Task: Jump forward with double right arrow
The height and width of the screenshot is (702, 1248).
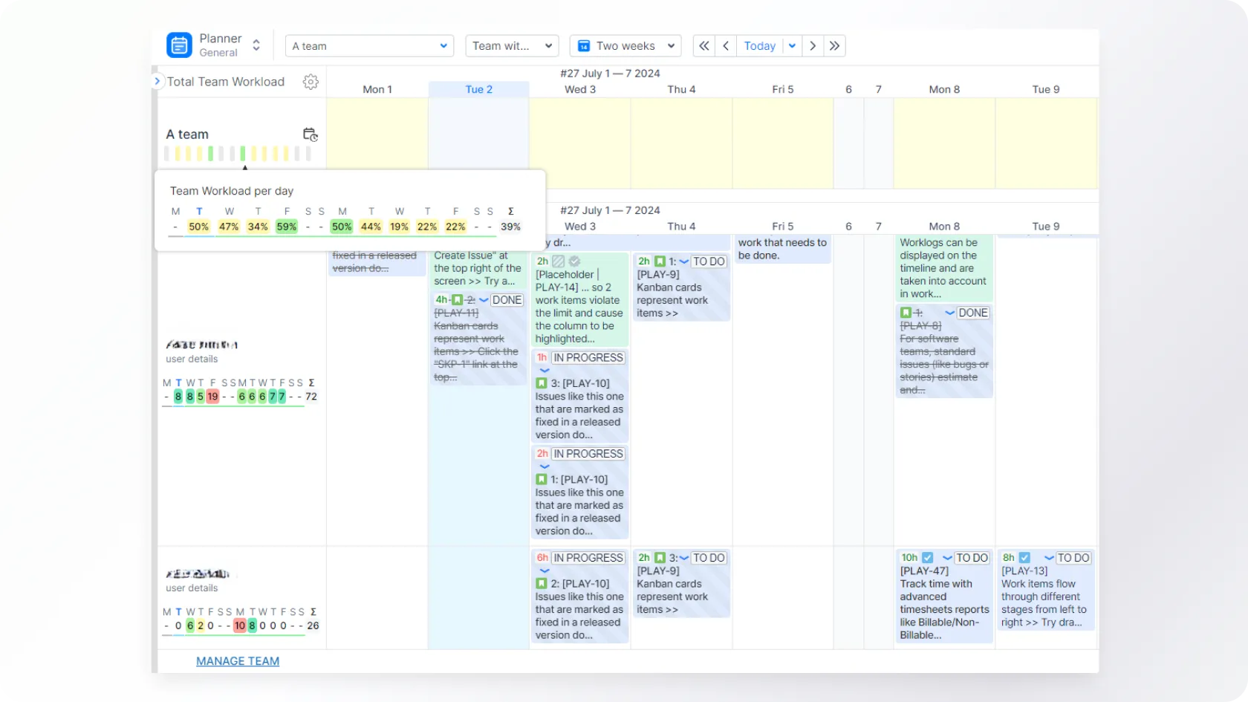Action: [x=834, y=46]
